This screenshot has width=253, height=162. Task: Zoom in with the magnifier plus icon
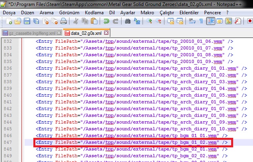click(x=149, y=21)
